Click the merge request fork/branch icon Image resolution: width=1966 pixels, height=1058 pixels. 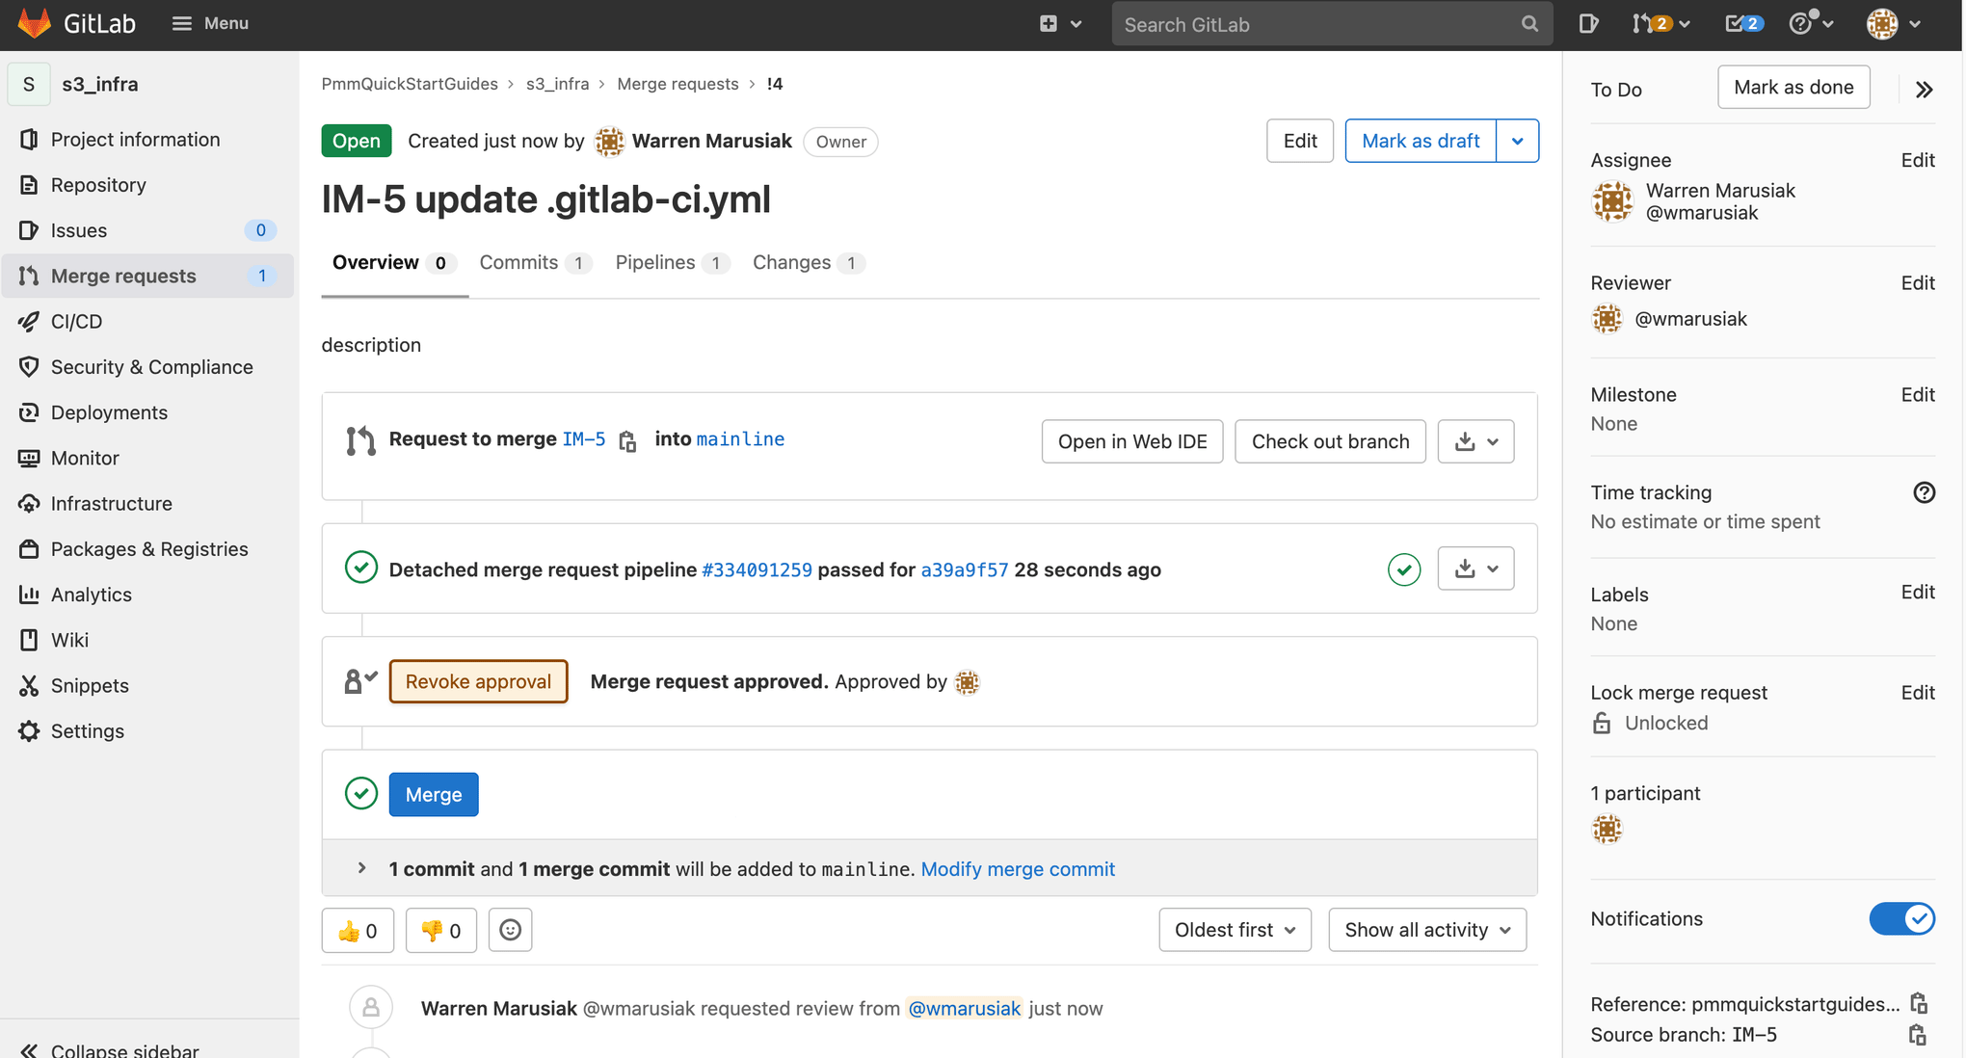[x=359, y=439]
